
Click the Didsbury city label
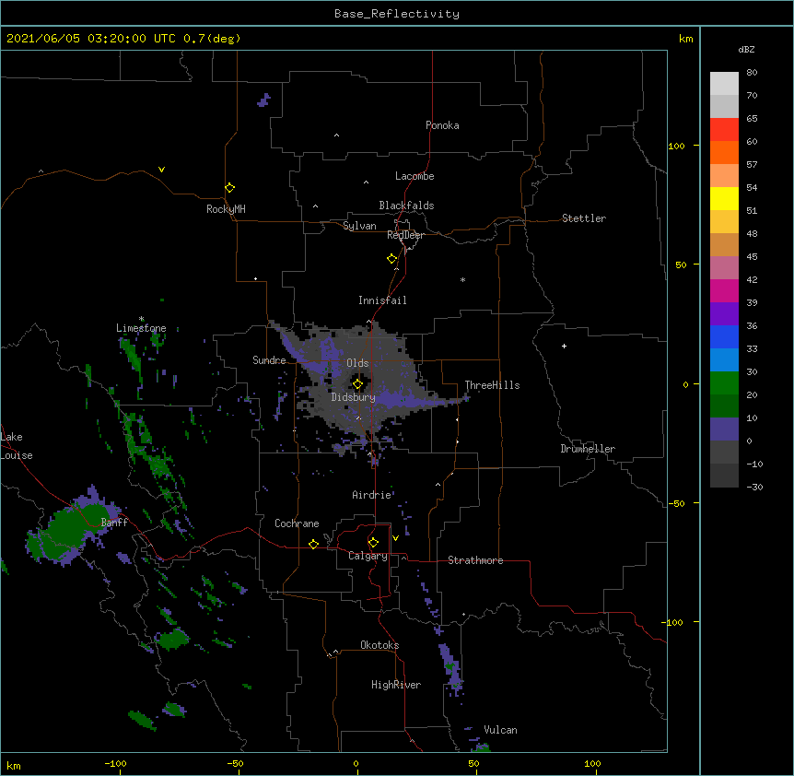(354, 397)
